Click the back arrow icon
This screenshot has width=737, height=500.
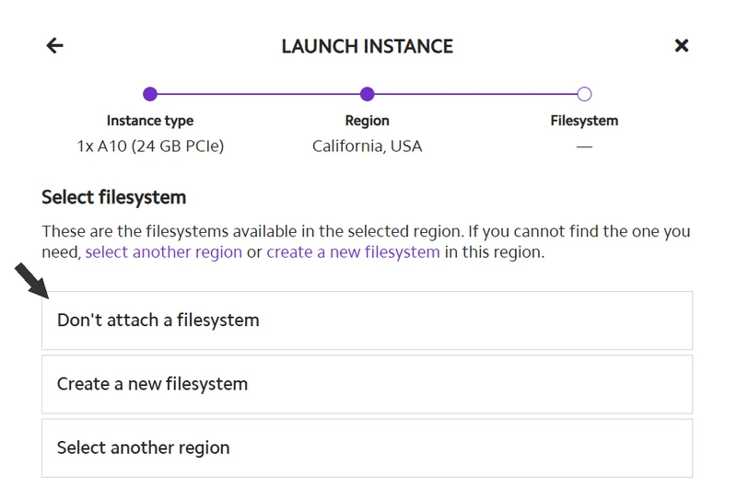click(x=55, y=46)
